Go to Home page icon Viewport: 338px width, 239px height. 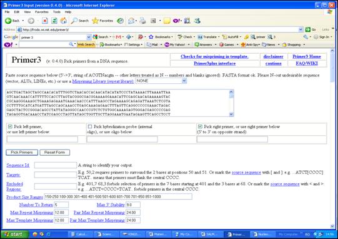[x=64, y=21]
